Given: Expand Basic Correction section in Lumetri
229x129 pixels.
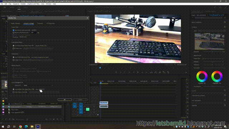Looking at the screenshot, I should (x=196, y=22).
